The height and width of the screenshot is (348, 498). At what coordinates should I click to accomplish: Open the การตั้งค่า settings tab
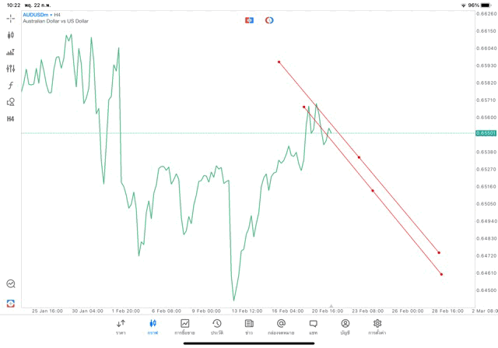[377, 326]
